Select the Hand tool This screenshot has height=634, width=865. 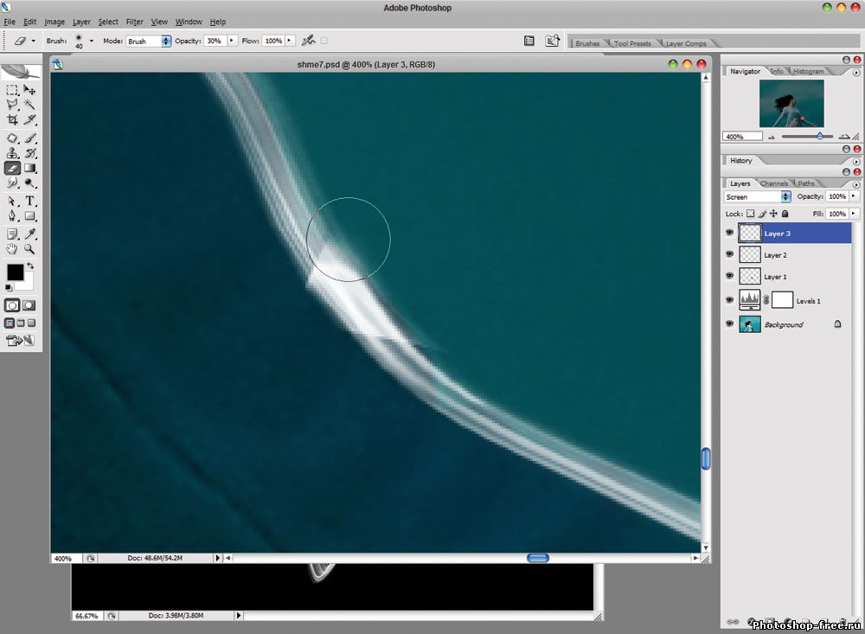[x=12, y=248]
